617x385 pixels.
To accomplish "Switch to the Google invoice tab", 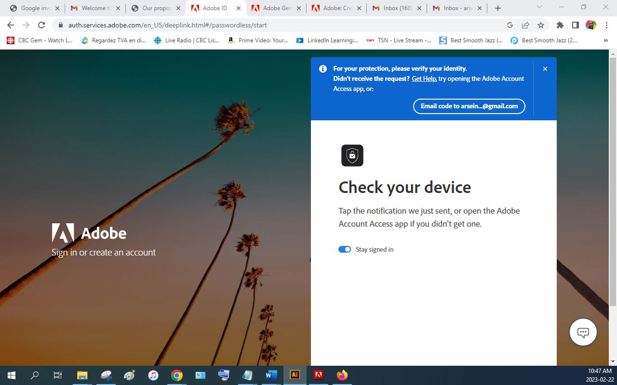I will (34, 8).
